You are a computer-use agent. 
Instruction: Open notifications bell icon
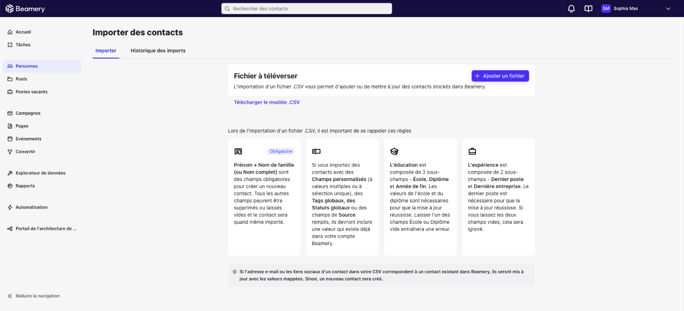(x=571, y=8)
